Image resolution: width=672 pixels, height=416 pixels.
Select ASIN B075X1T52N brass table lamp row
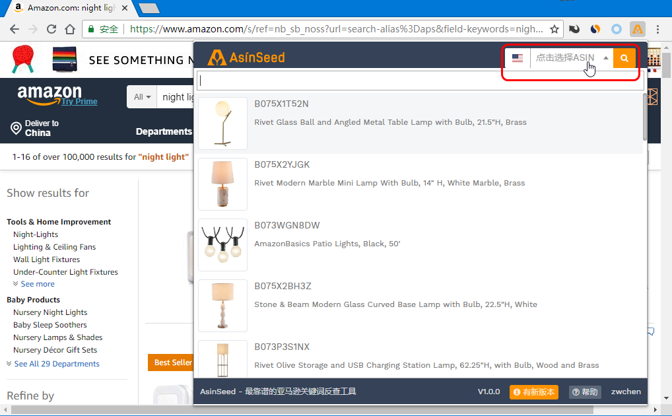point(420,123)
